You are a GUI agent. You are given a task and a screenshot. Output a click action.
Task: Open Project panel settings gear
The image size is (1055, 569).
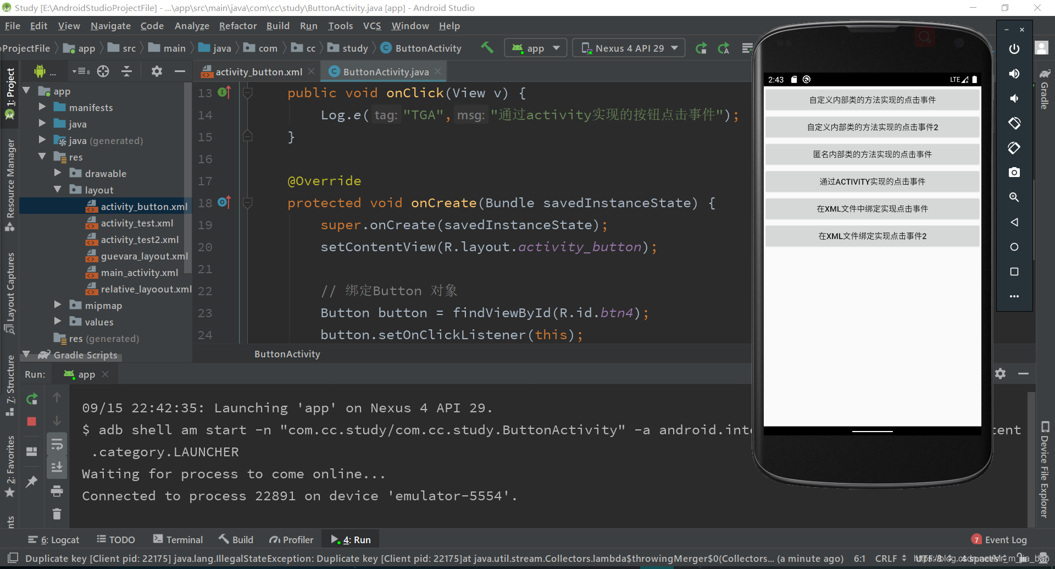157,71
